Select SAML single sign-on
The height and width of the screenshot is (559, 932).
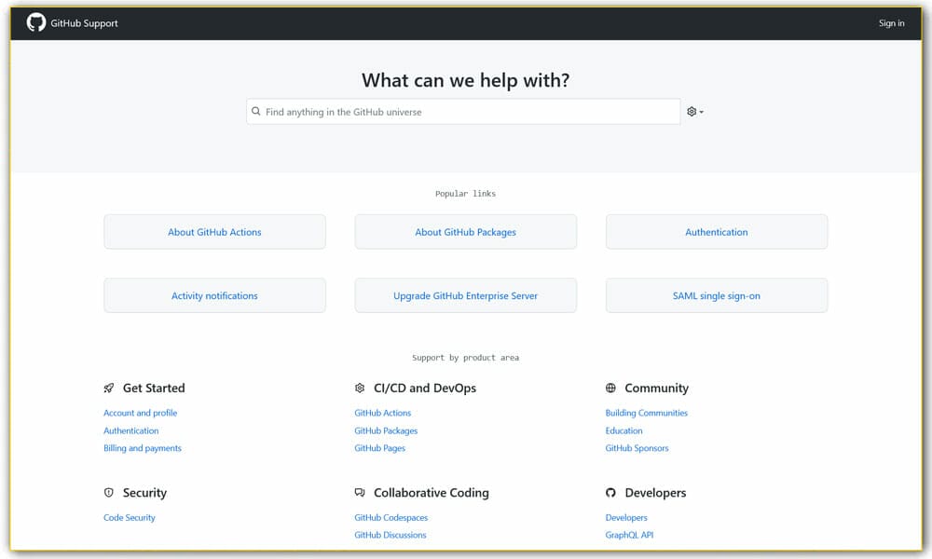pos(716,294)
